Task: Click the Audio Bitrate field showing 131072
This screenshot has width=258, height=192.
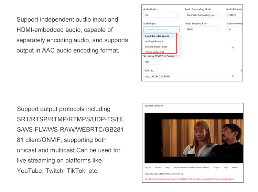Action: click(234, 15)
